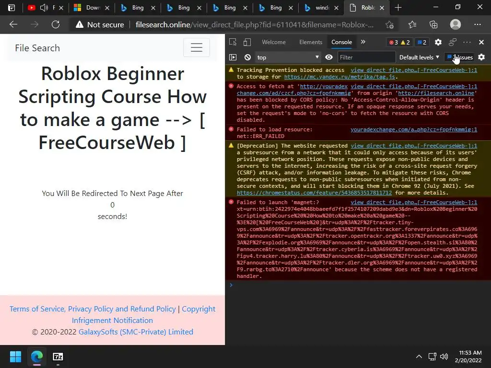Open the Windows Start menu

point(15,356)
